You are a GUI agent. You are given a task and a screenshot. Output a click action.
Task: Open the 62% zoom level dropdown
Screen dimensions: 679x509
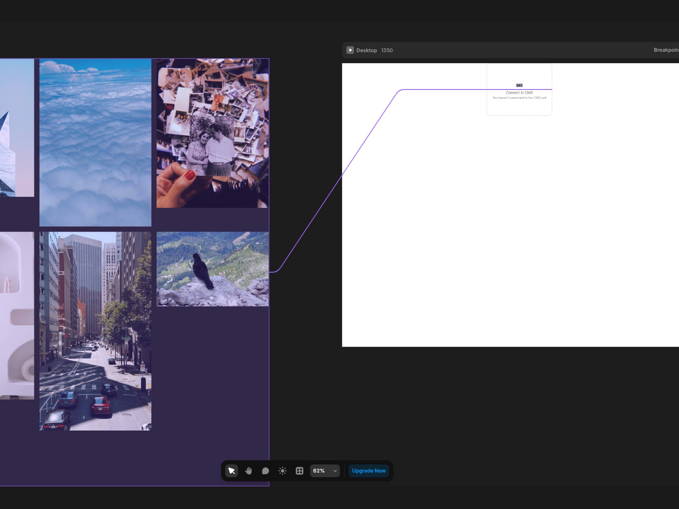(320, 471)
